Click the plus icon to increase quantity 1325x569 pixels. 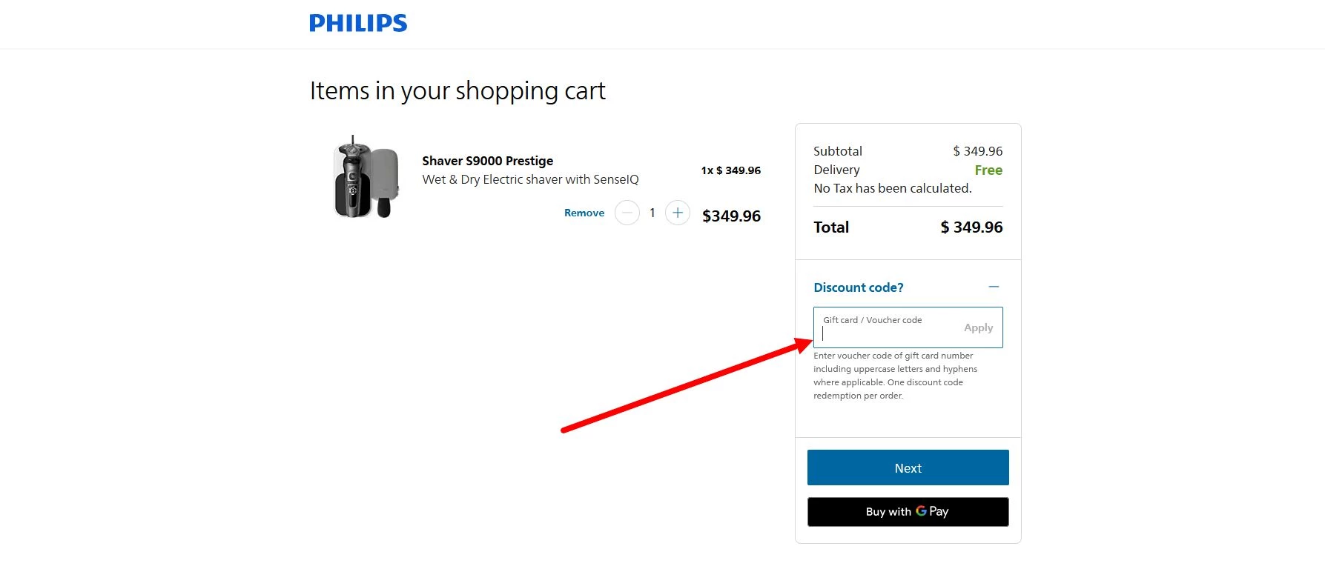point(677,213)
